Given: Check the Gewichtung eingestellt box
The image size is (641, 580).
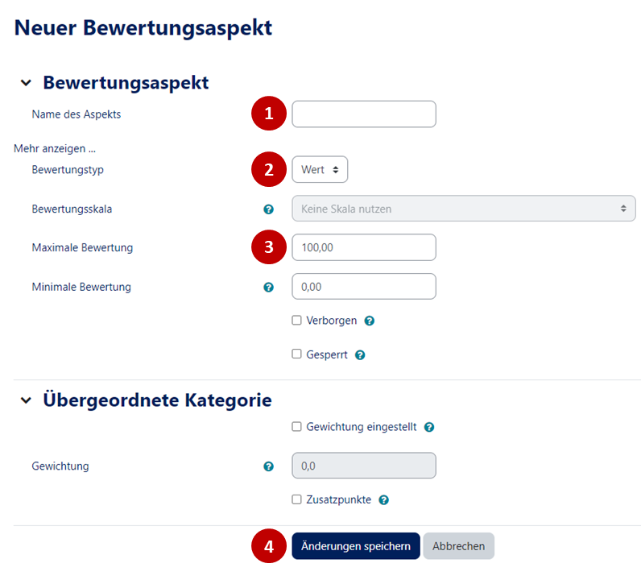Looking at the screenshot, I should [297, 427].
